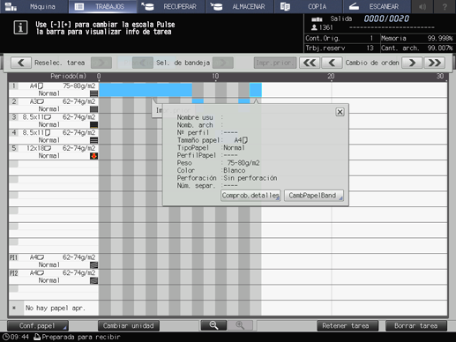Click the No hay papel apr. row

pyautogui.click(x=54, y=308)
